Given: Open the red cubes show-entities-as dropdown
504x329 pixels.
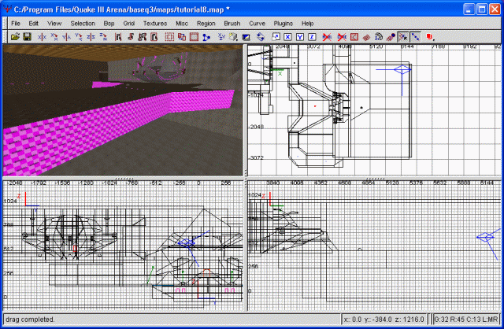Looking at the screenshot, I should (x=431, y=37).
